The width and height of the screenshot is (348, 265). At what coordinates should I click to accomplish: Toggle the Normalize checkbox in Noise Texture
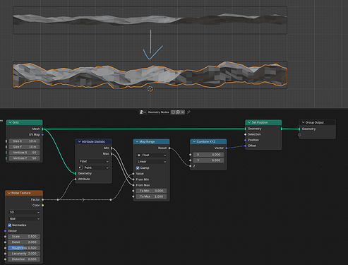pos(10,225)
